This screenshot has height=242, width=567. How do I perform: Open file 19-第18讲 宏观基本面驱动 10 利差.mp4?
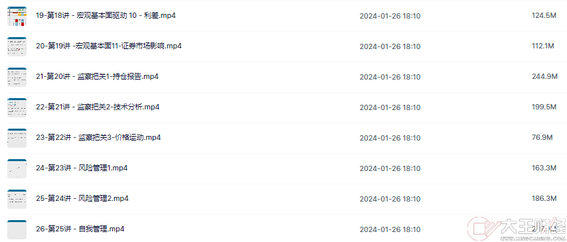click(106, 16)
